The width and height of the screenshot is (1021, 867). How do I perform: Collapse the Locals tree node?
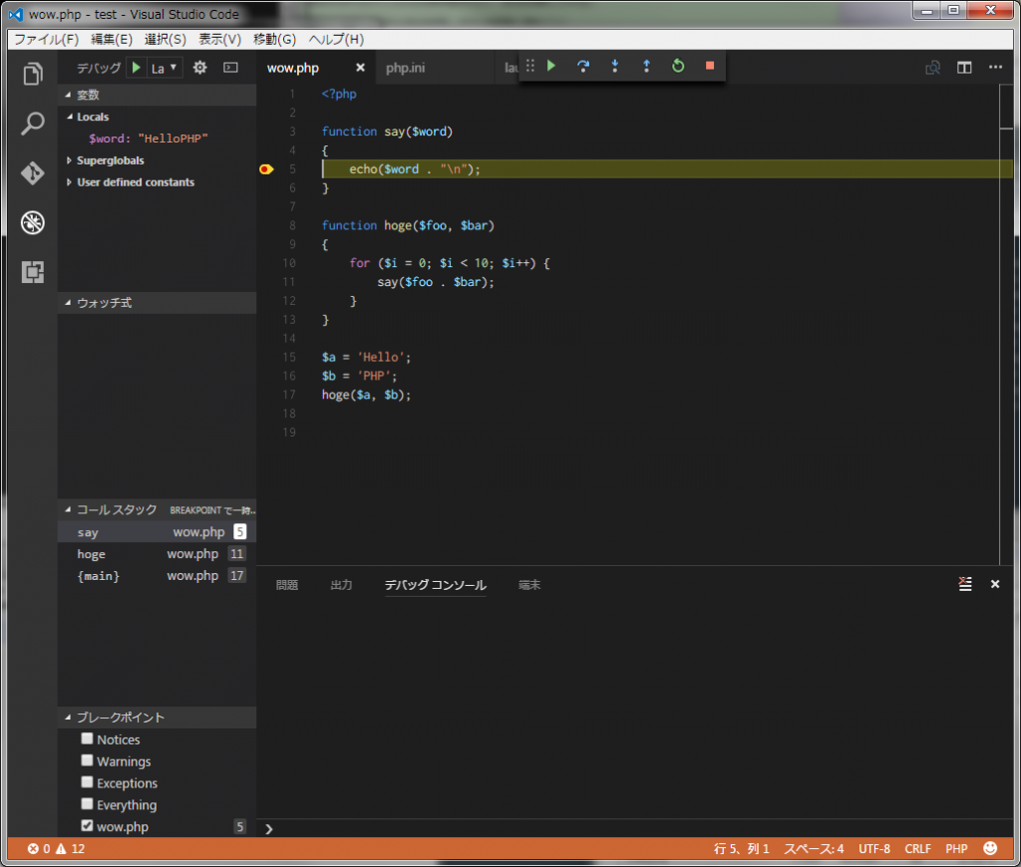(70, 118)
